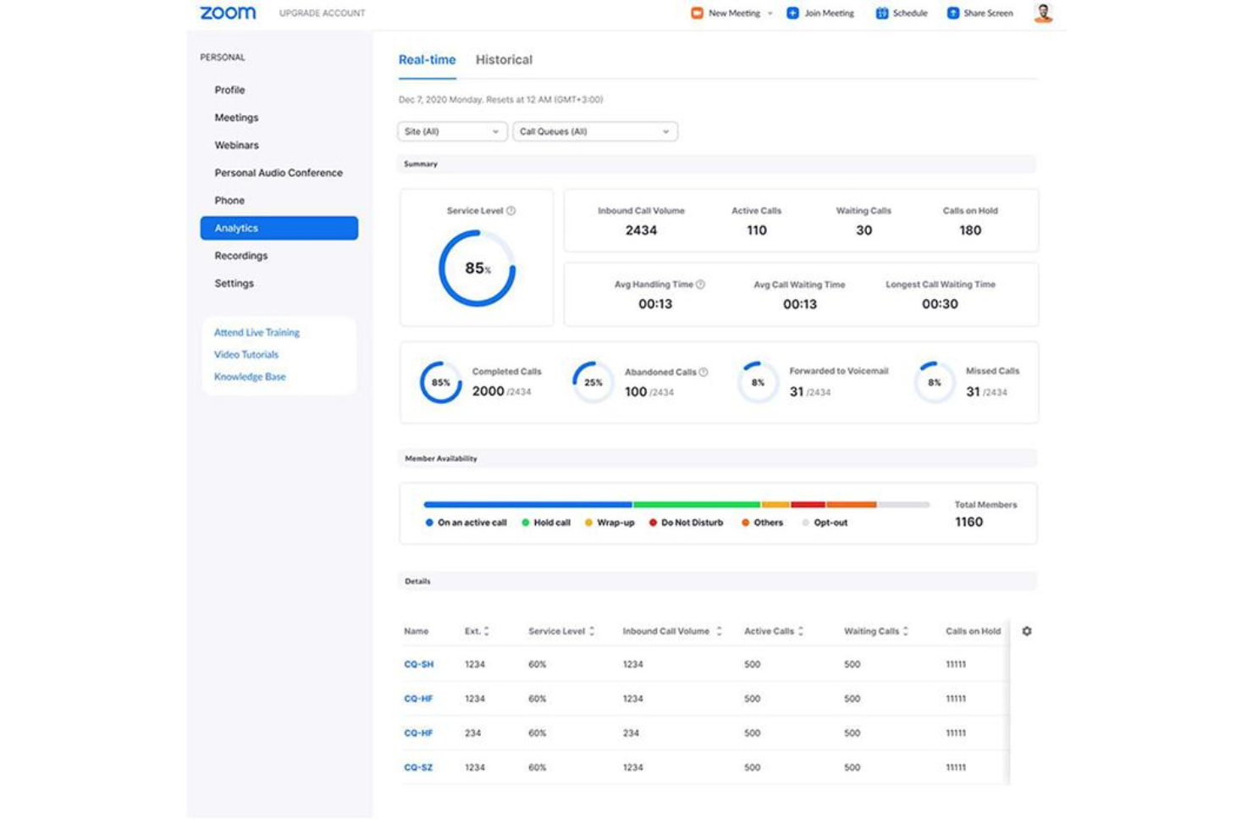Open the CQ-SH call queue
This screenshot has height=836, width=1253.
click(418, 665)
